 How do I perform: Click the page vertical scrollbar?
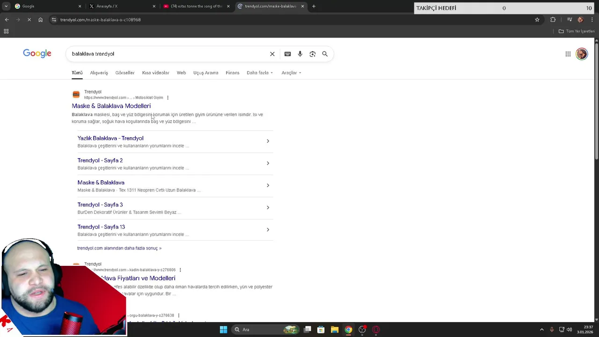tap(596, 101)
